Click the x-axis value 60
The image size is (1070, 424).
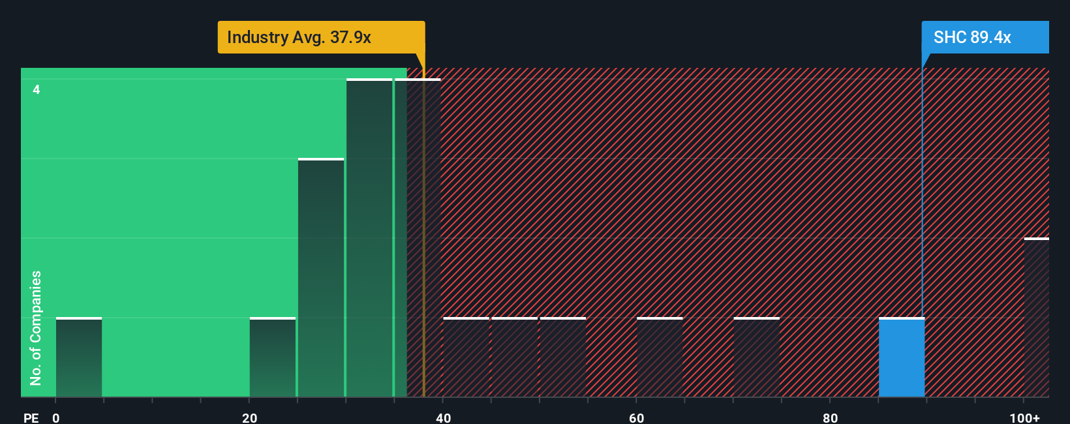(637, 417)
